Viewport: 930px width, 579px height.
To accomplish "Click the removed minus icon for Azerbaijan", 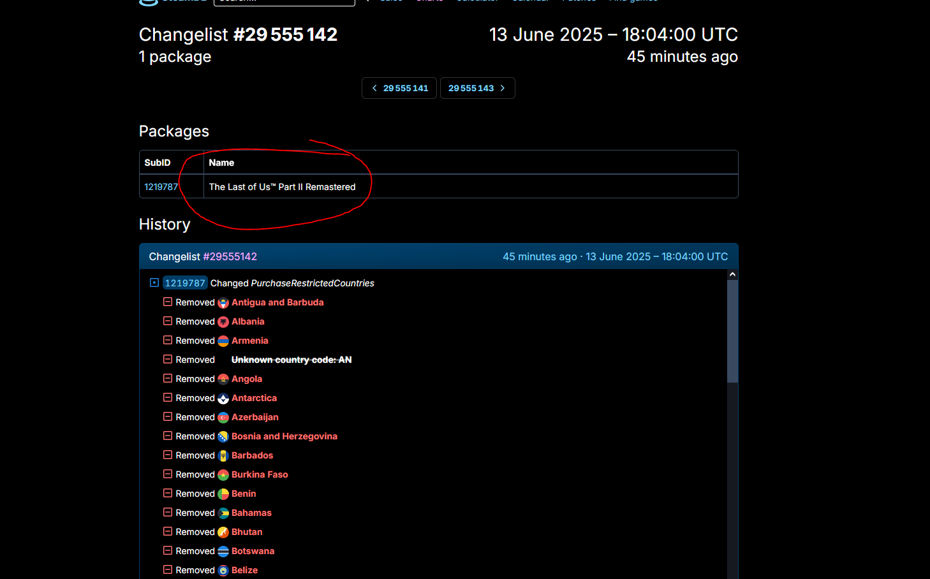I will (x=168, y=416).
